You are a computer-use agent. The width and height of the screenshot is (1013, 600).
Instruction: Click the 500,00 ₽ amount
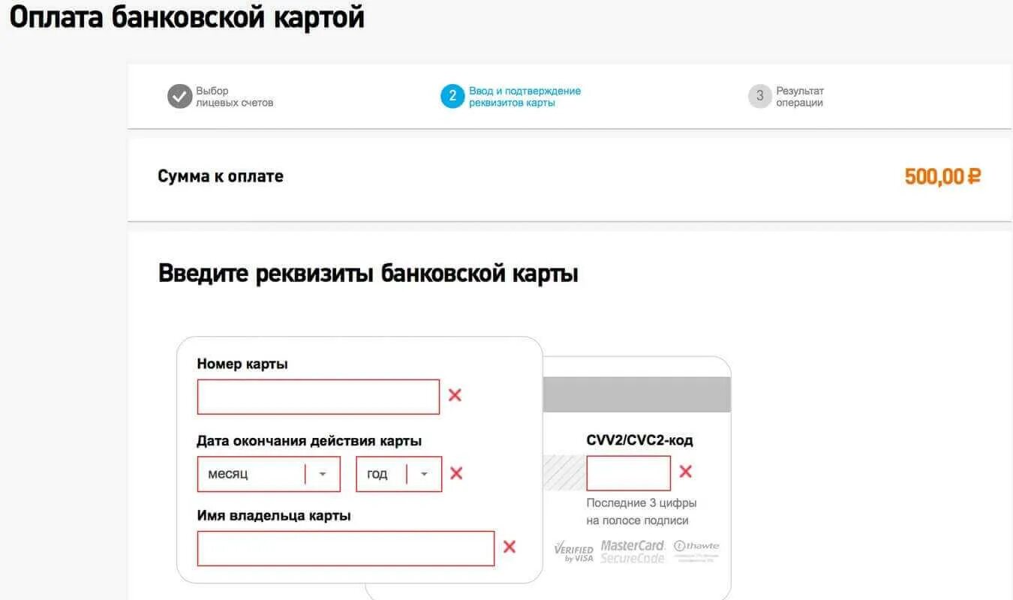coord(943,176)
